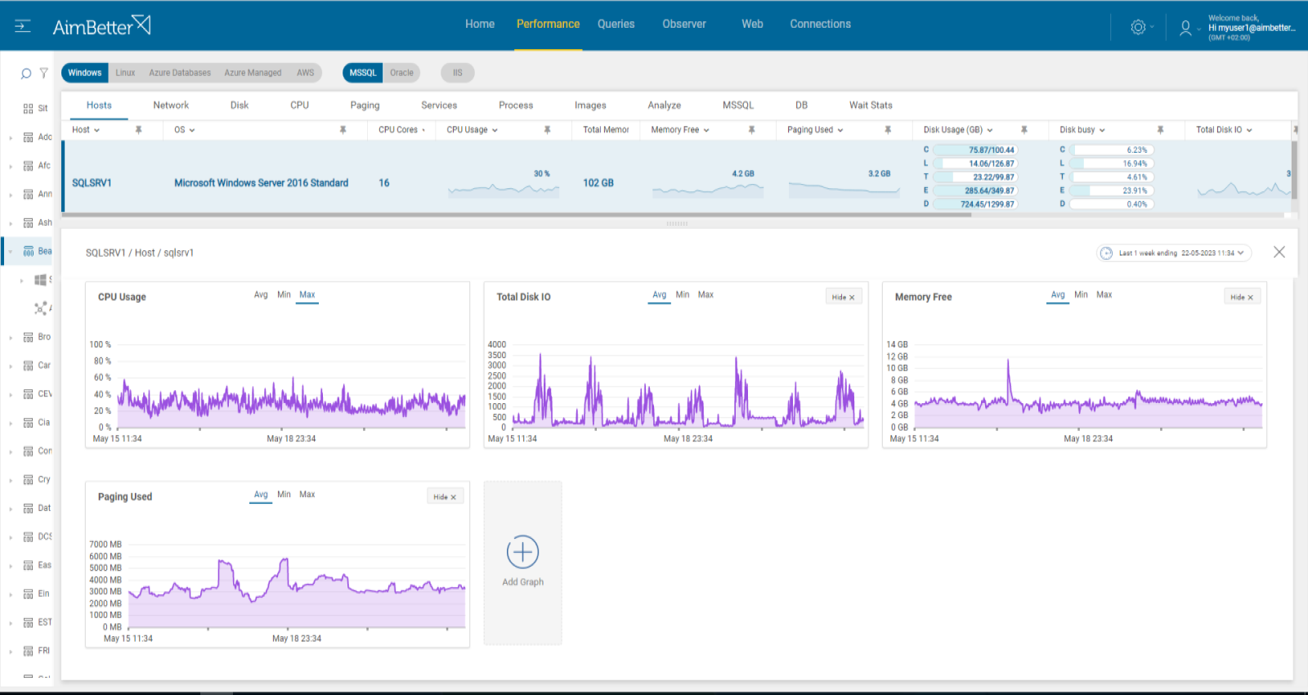Open the Queries menu
The height and width of the screenshot is (695, 1308).
click(x=616, y=25)
